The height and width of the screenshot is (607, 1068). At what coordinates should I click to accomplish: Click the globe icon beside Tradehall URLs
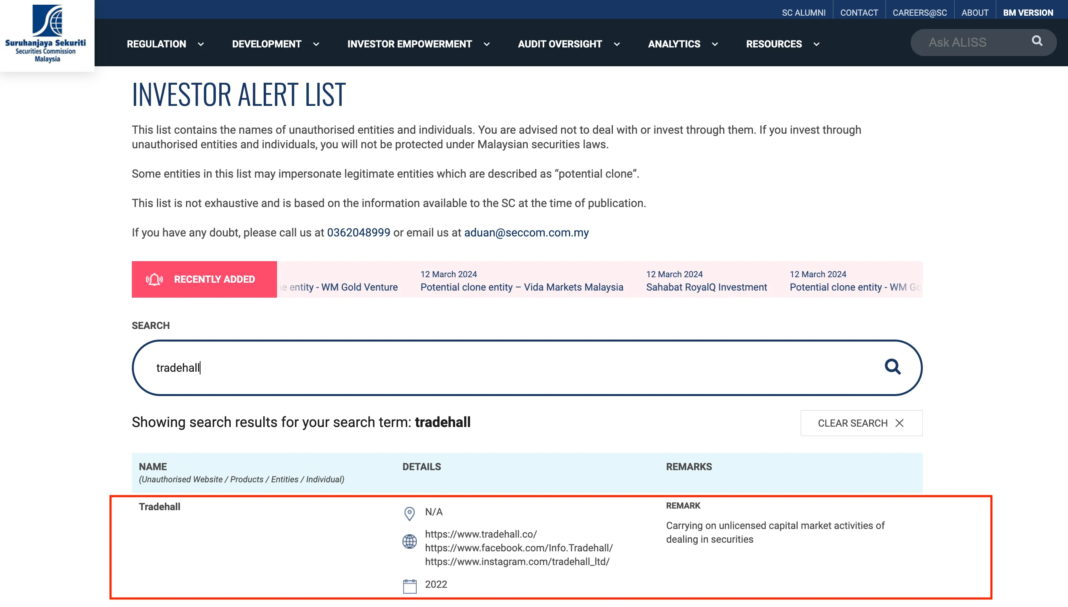point(410,542)
